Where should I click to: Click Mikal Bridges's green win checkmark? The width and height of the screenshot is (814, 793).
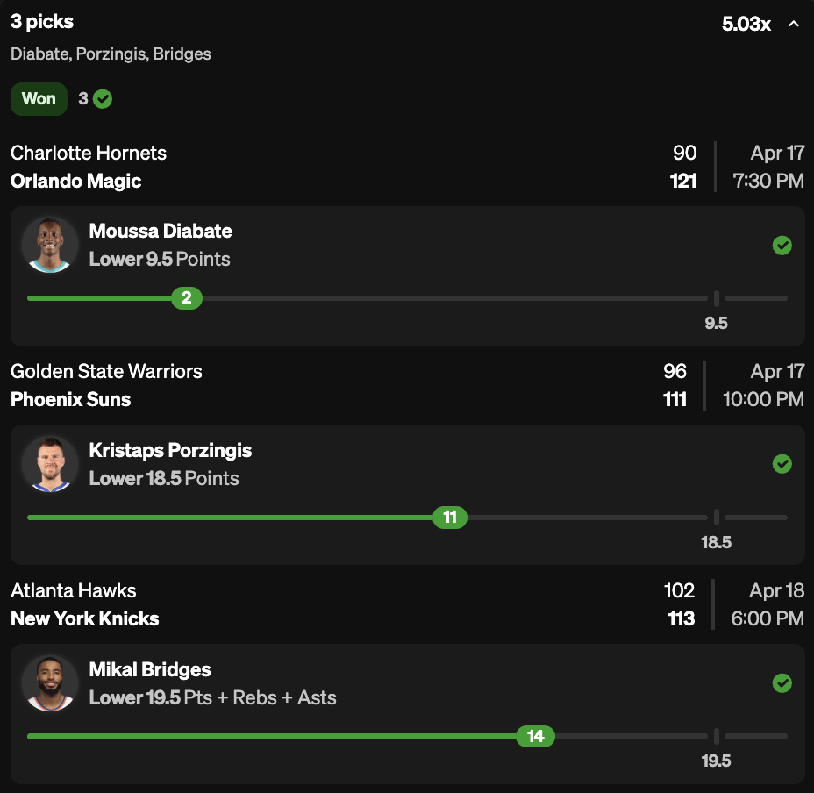pos(782,682)
